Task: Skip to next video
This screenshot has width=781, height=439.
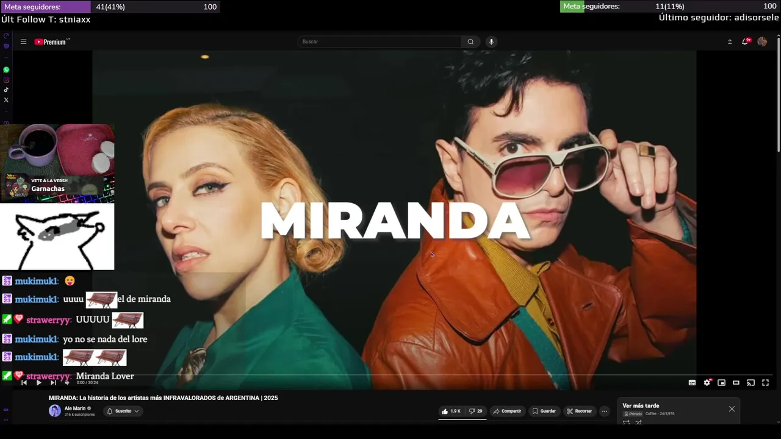Action: pyautogui.click(x=53, y=383)
